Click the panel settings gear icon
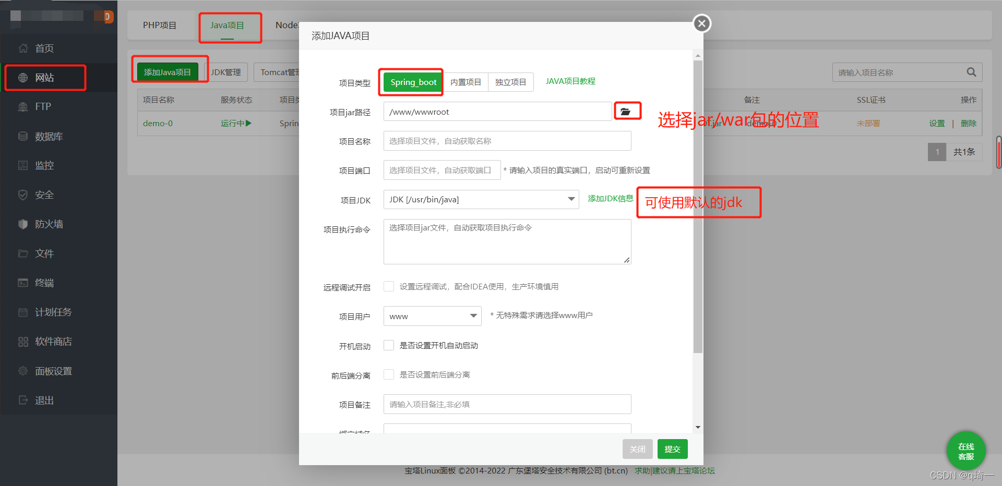This screenshot has height=486, width=1002. pyautogui.click(x=23, y=371)
